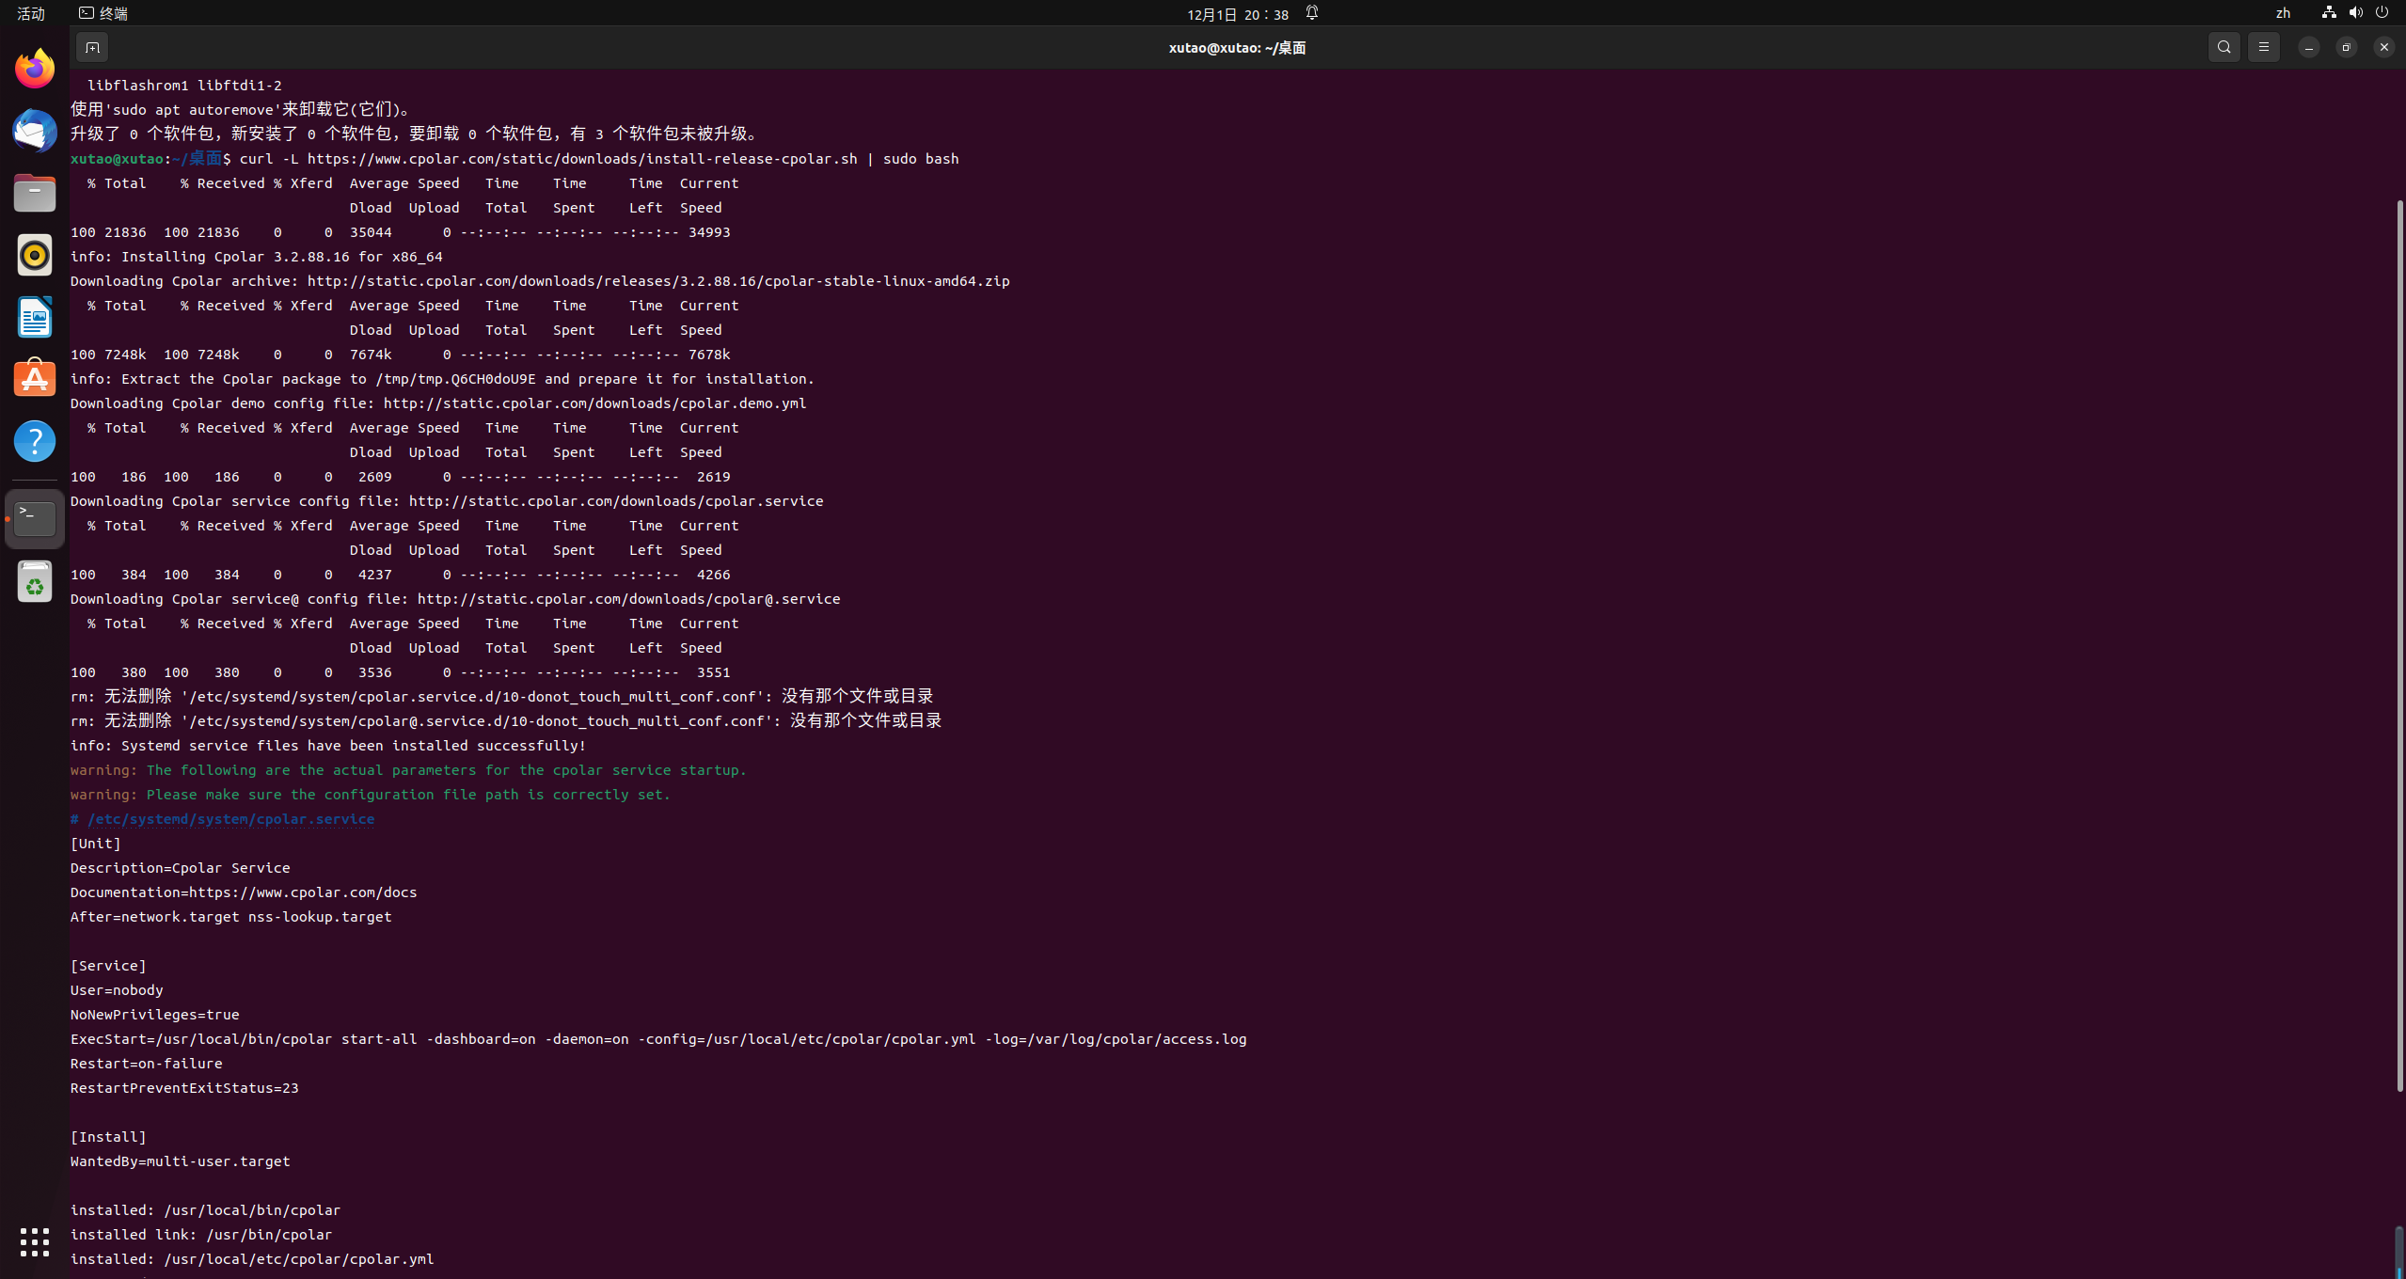Open Ubuntu Software center

[35, 379]
